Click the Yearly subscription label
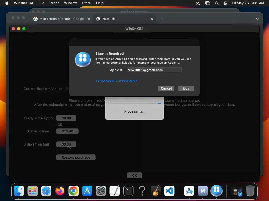The height and width of the screenshot is (201, 269). click(x=39, y=118)
